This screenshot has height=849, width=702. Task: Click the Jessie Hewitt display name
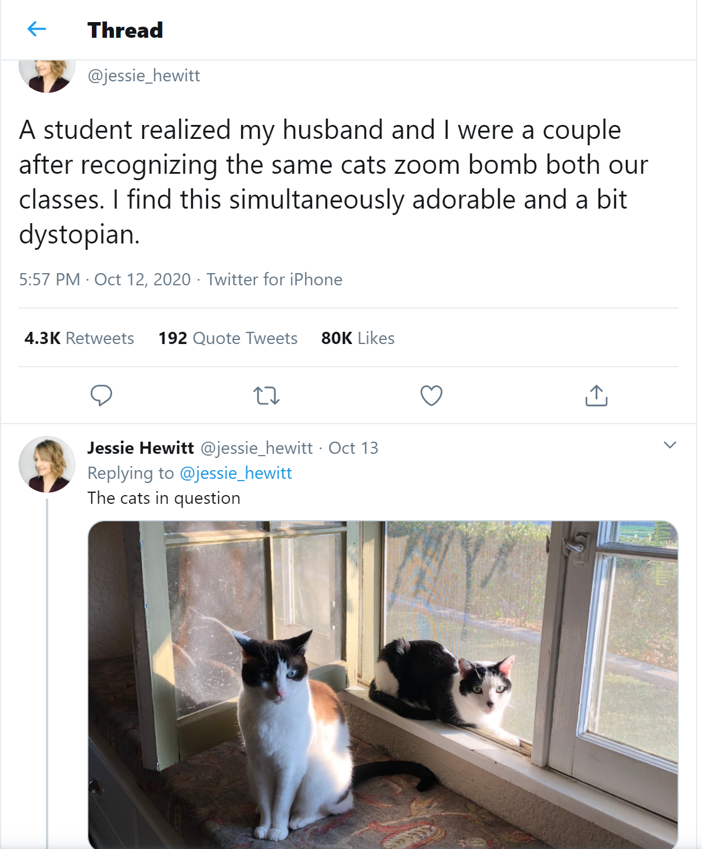(x=141, y=448)
